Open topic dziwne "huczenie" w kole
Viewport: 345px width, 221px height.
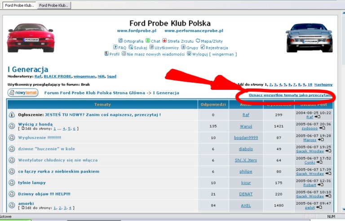[46, 149]
